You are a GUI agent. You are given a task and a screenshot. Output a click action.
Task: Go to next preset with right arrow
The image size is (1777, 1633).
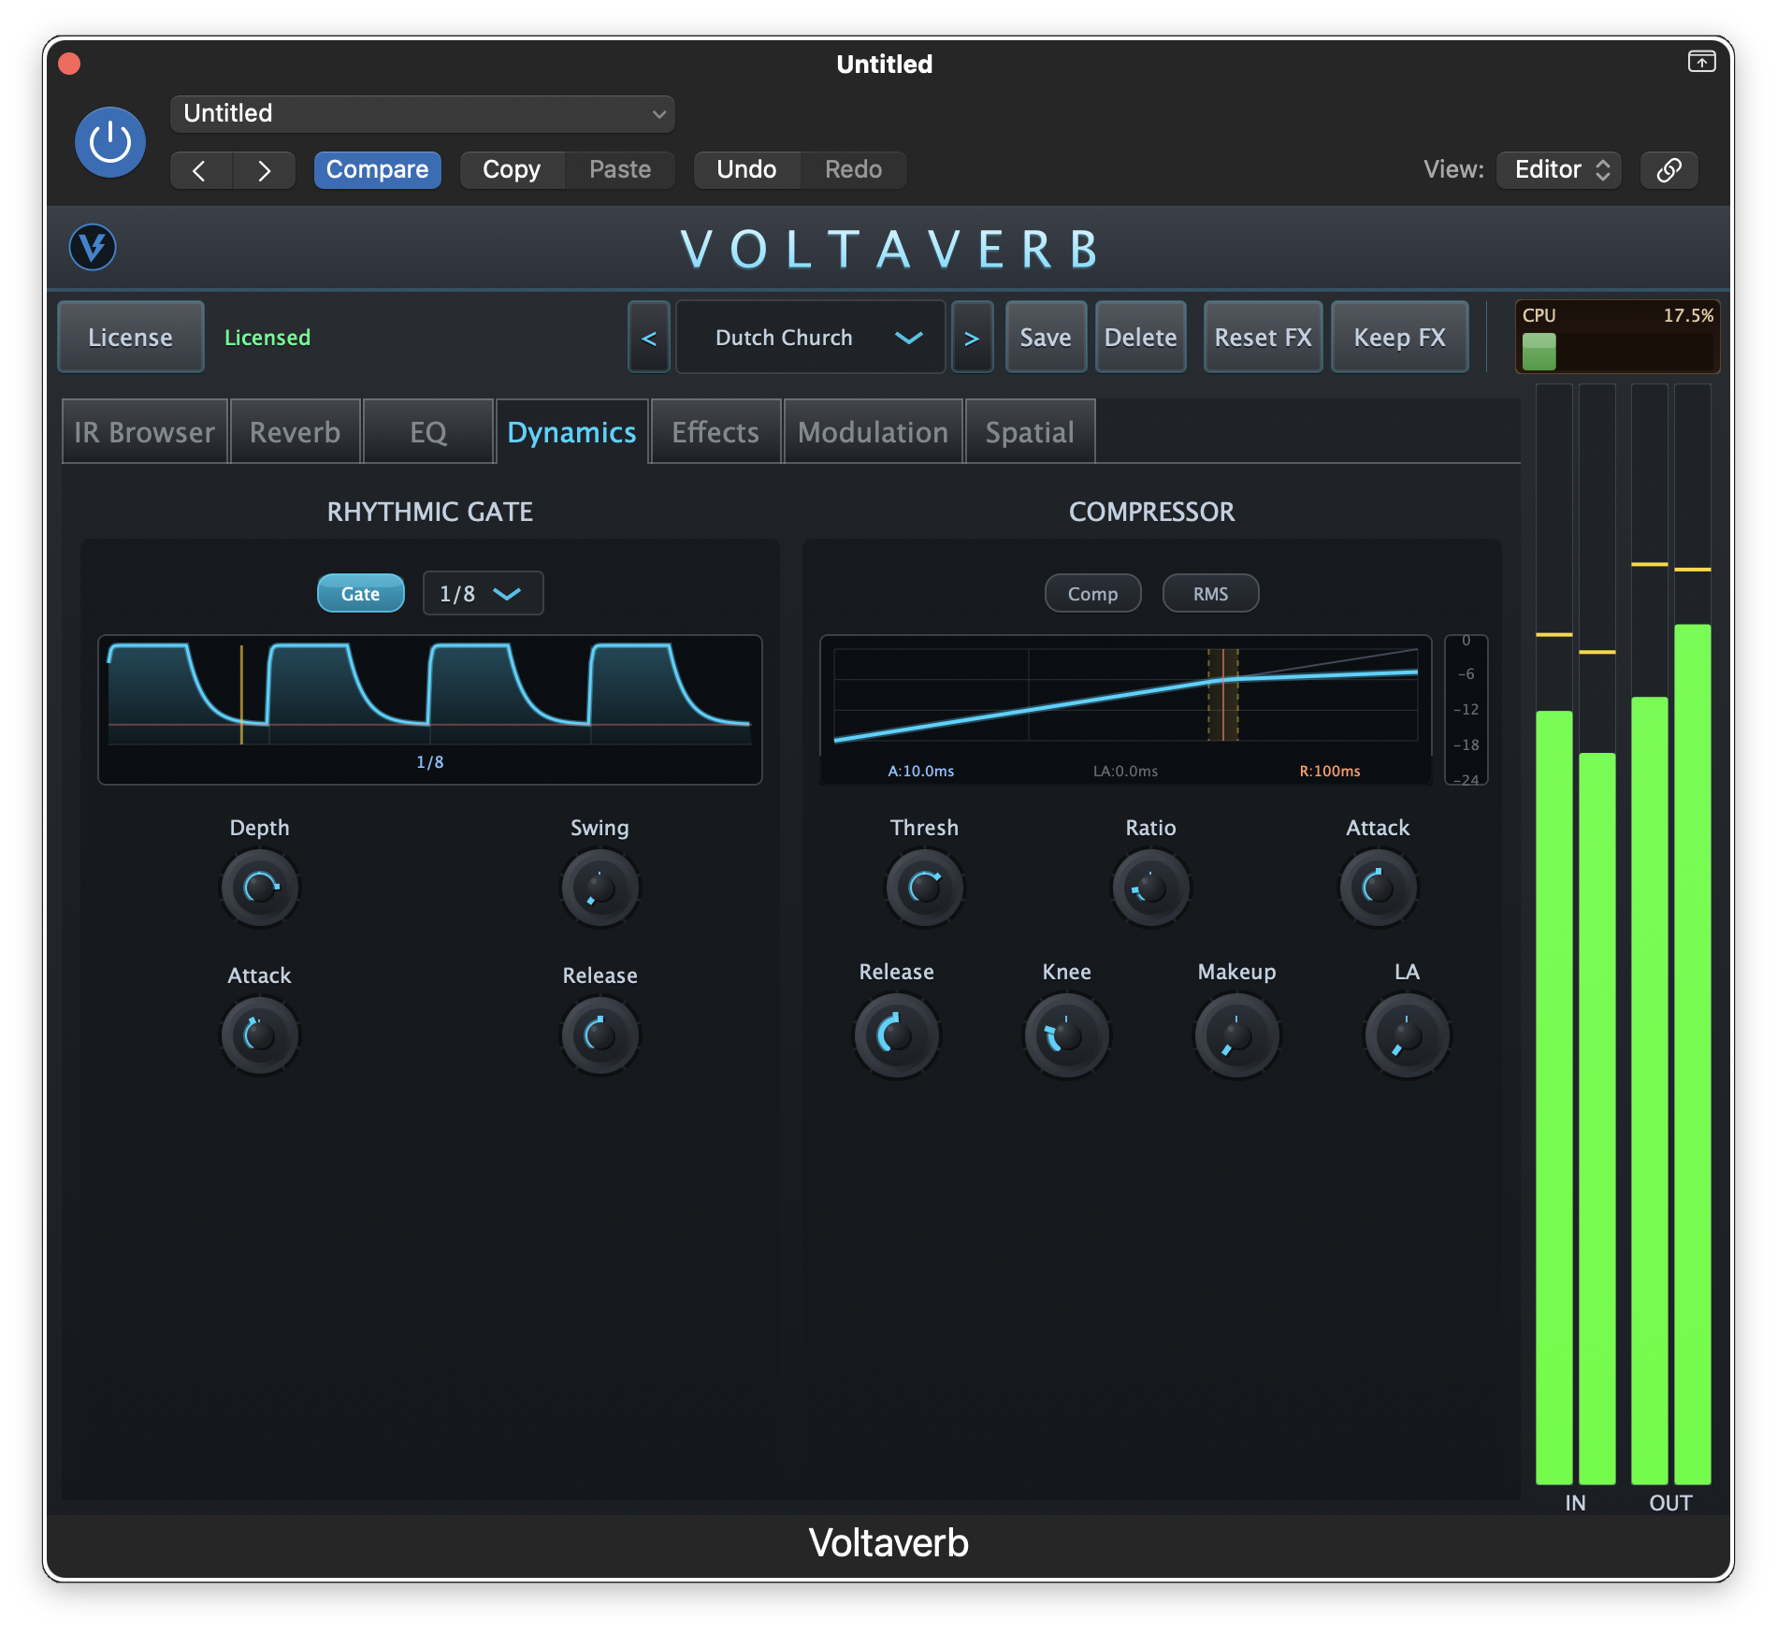(264, 170)
